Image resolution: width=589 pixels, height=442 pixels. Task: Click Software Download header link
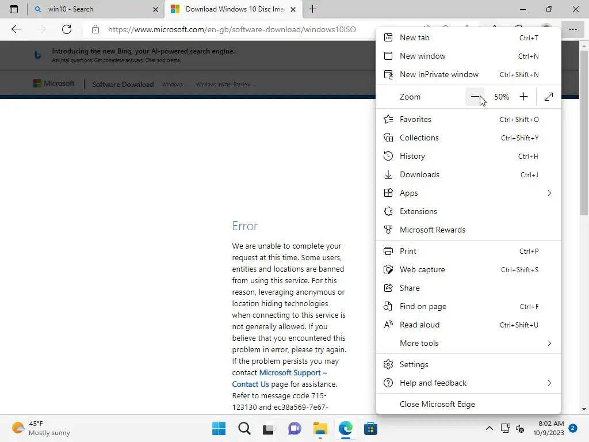point(123,85)
